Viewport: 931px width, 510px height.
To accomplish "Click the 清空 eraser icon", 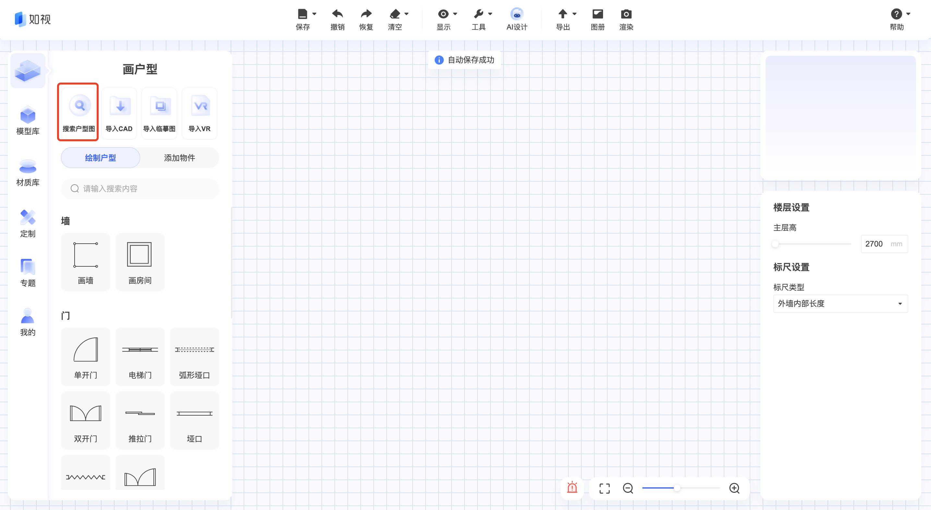I will coord(395,14).
